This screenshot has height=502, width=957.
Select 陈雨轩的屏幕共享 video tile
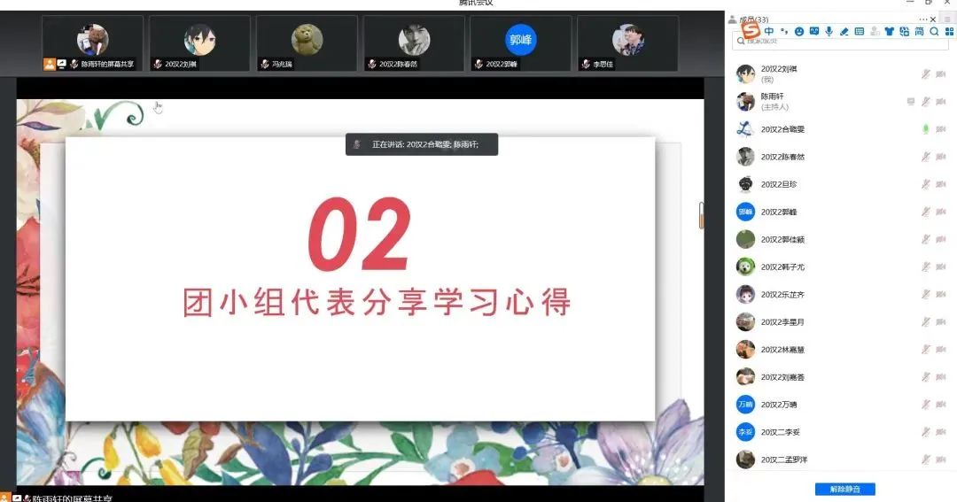pyautogui.click(x=92, y=43)
